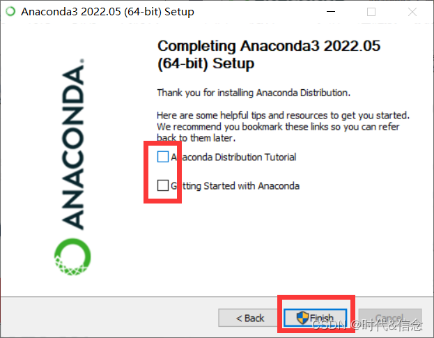
Task: Click the CSDN watermark text
Action: [x=367, y=325]
